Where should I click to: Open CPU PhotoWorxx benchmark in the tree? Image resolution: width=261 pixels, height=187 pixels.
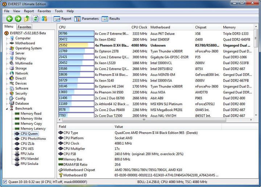click(x=33, y=138)
